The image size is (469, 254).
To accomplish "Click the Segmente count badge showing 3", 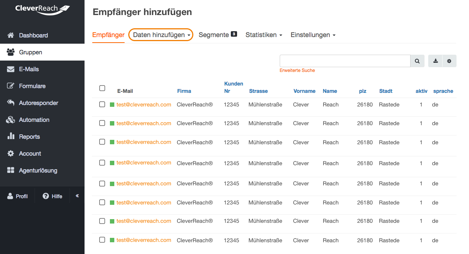I will point(234,34).
